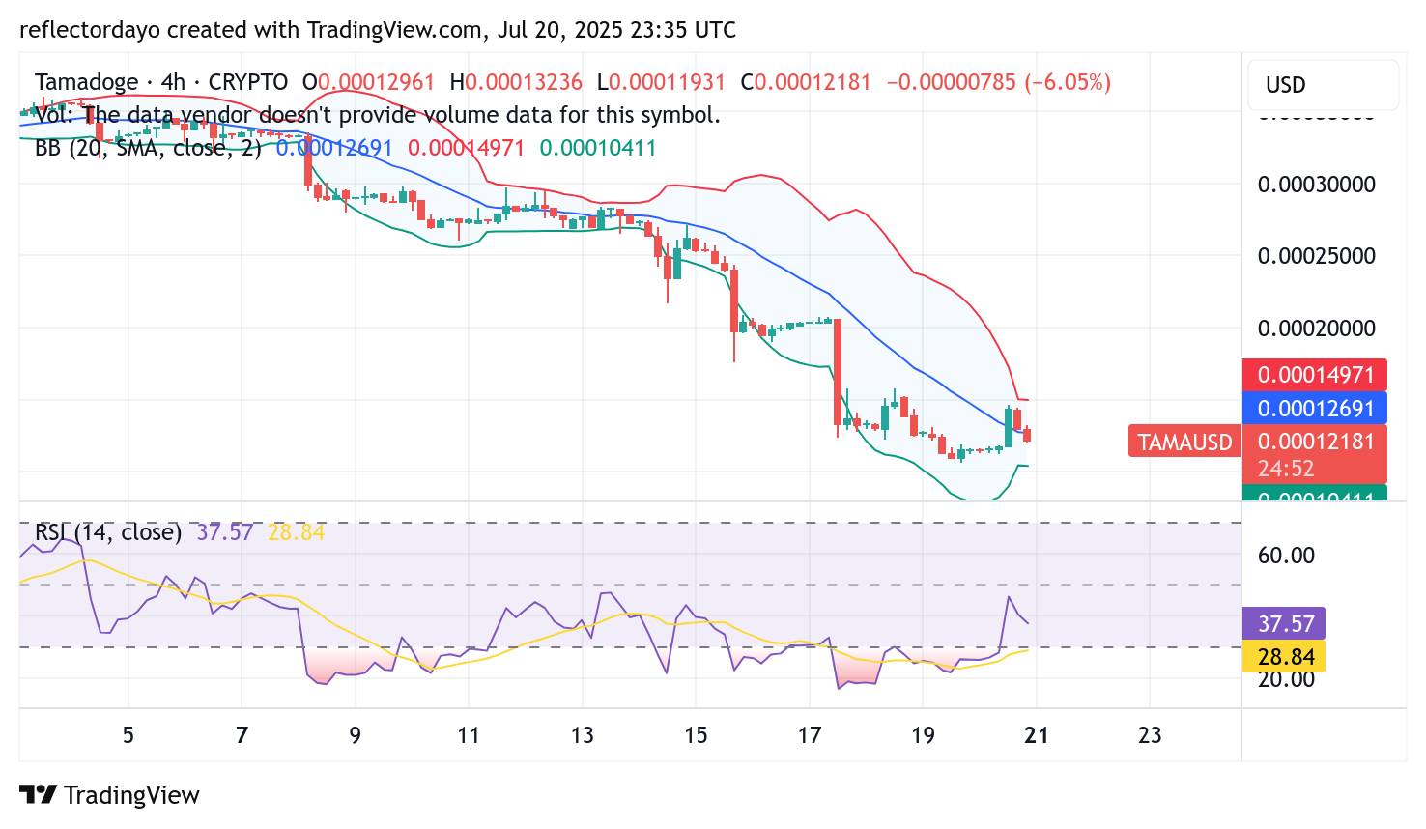Click the bold date label 21 on time axis
Screen dimensions: 1426x829
click(1037, 735)
